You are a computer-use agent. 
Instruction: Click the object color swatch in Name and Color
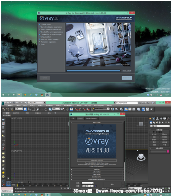coord(168,152)
